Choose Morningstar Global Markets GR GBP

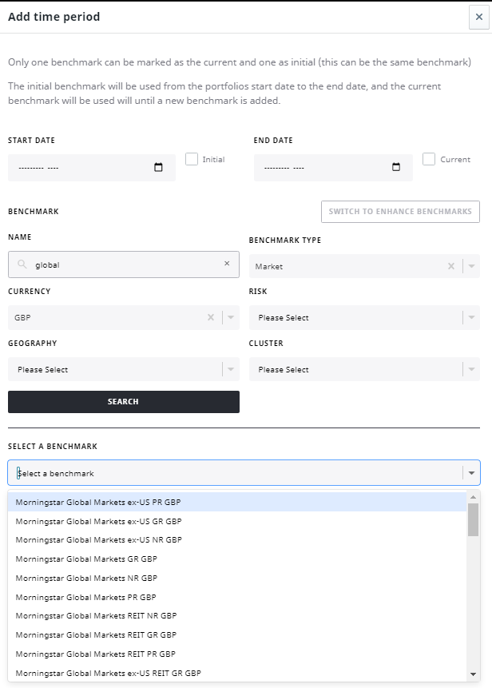click(x=236, y=559)
